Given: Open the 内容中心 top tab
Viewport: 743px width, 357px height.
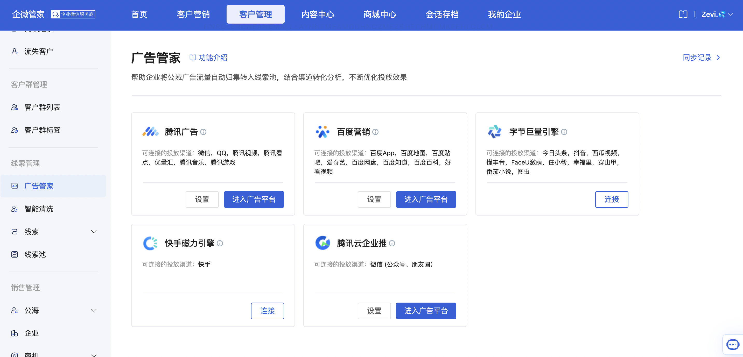Looking at the screenshot, I should pyautogui.click(x=318, y=15).
